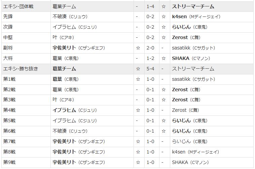Viewport: 255px width, 169px height.
Task: Select the エキシ-団体戦 header cell
Action: [21, 6]
